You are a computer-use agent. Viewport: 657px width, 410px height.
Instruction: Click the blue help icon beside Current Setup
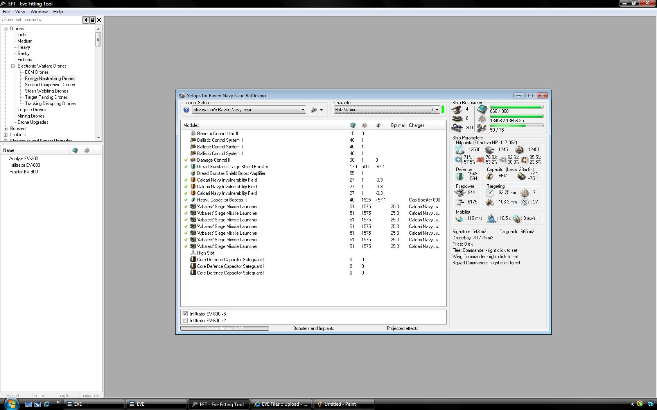186,110
